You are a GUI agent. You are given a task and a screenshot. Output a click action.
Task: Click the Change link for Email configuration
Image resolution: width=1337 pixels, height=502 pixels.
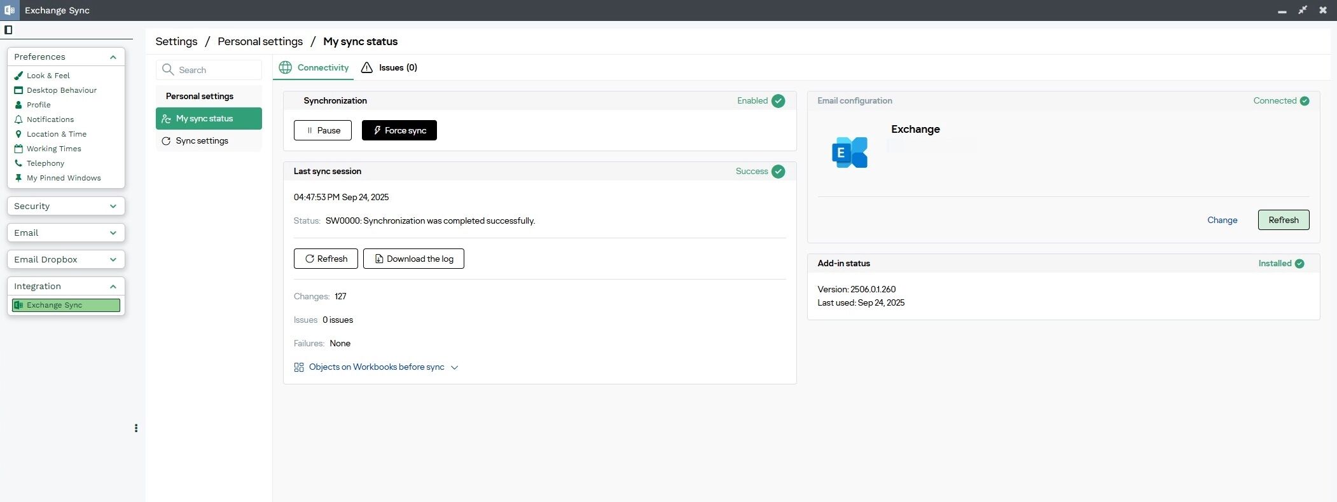click(1222, 220)
